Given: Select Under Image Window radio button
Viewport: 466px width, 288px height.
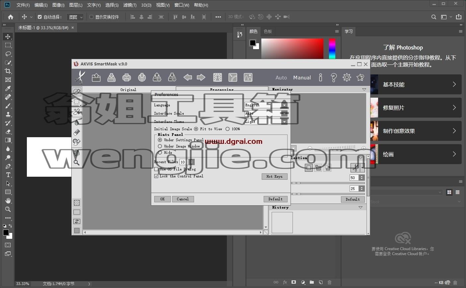Looking at the screenshot, I should tap(160, 146).
